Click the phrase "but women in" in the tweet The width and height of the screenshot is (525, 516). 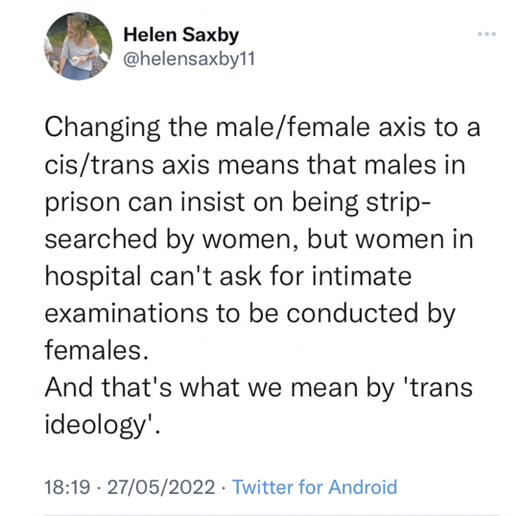point(391,239)
